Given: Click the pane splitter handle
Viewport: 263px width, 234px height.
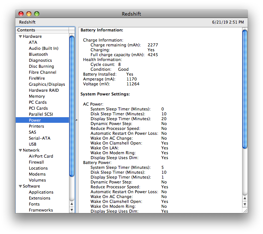Looking at the screenshot, I should 76,120.
